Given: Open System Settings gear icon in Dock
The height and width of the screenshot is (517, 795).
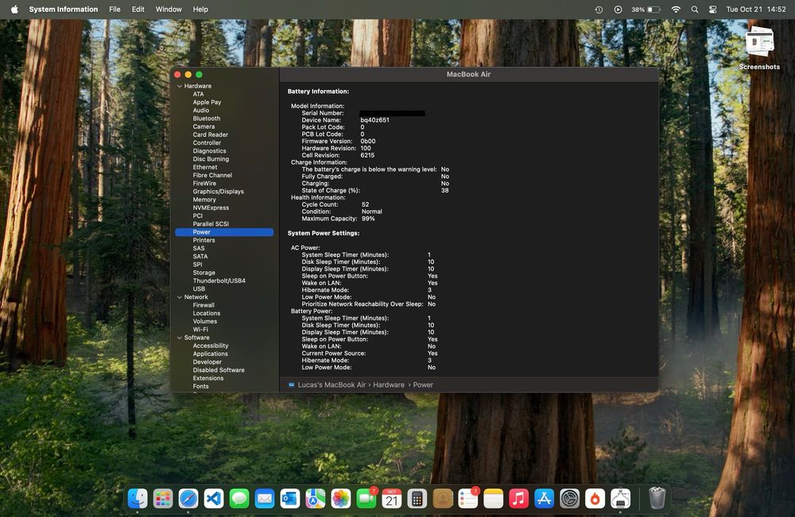Looking at the screenshot, I should pos(569,499).
